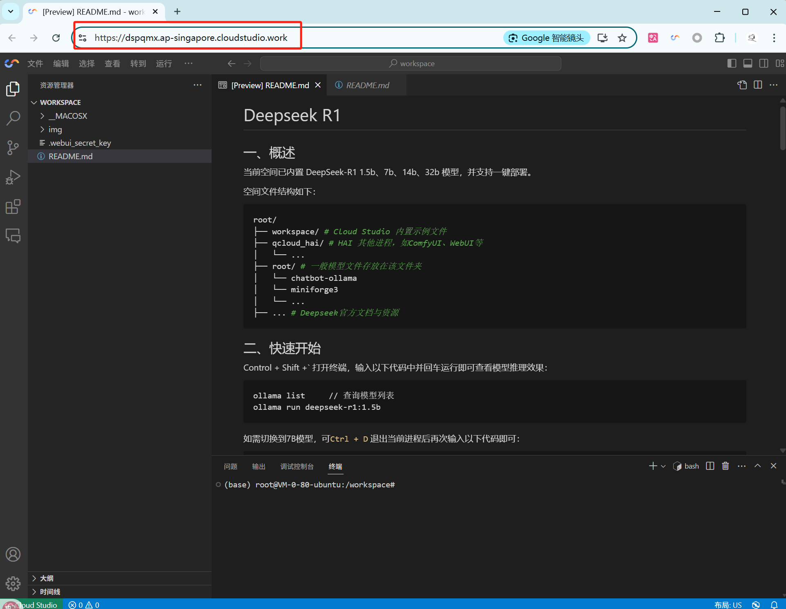Screen dimensions: 786x609
Task: Click the browser address bar URL
Action: coord(191,38)
